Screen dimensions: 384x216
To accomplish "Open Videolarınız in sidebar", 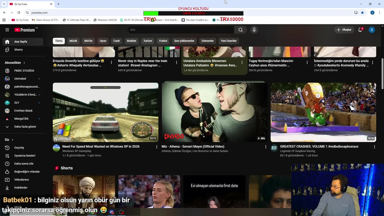I will [23, 180].
